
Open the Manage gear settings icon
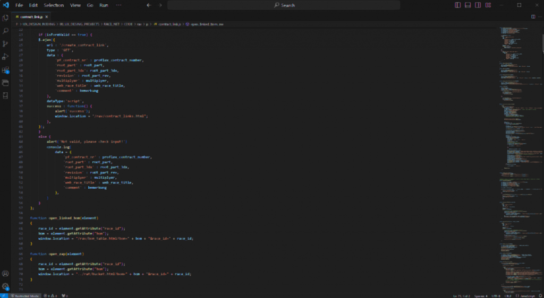pyautogui.click(x=5, y=286)
